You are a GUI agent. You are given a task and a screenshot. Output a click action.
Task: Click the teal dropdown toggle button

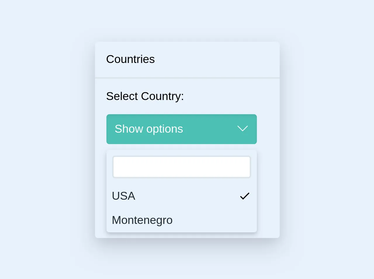click(181, 129)
